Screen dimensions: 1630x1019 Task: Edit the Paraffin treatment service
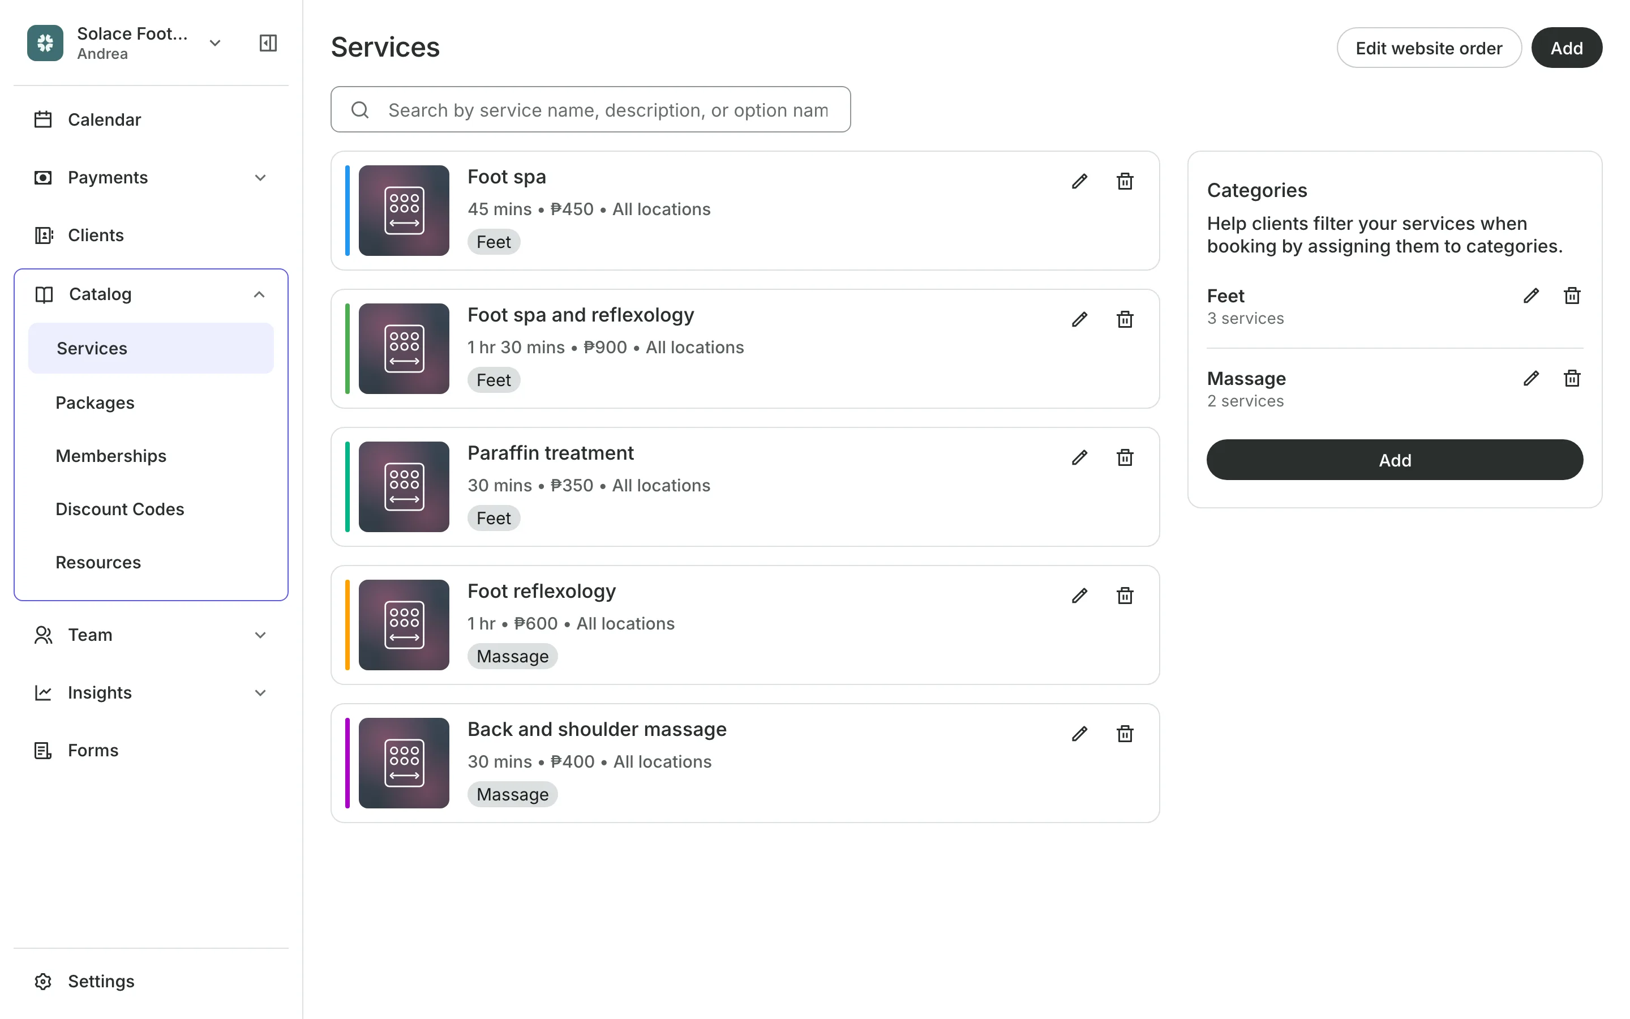pos(1079,457)
